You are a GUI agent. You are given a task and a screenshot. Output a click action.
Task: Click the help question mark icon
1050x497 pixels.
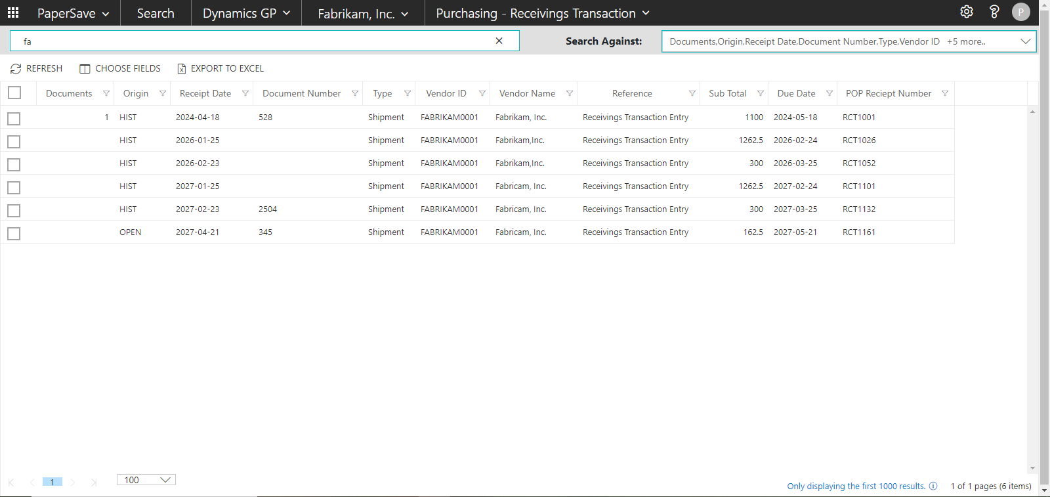994,12
